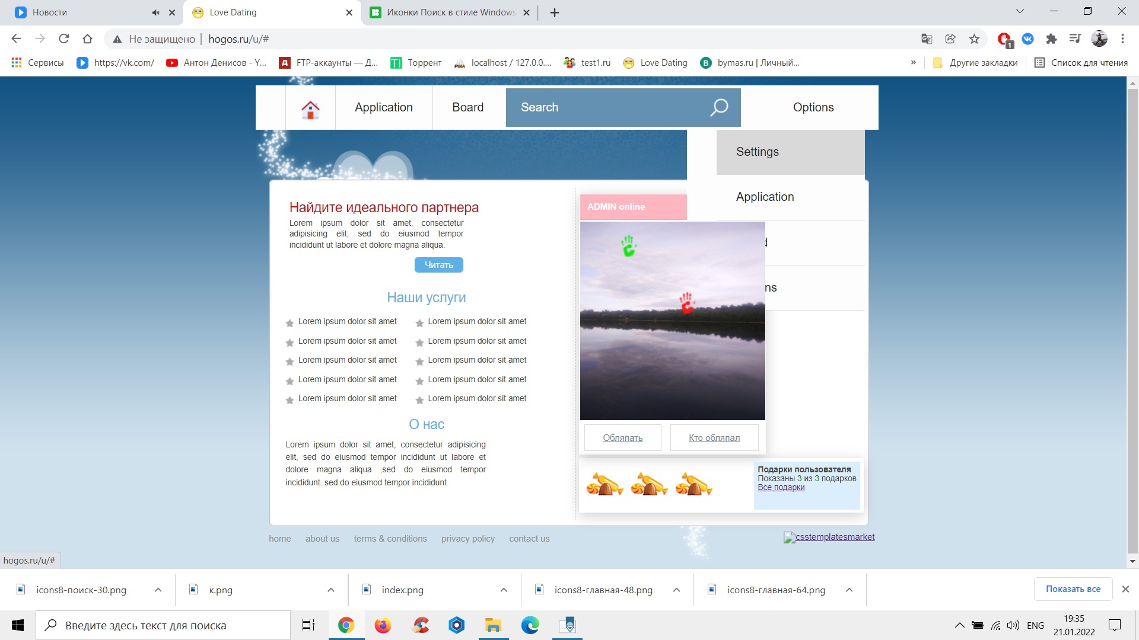Click the red house home icon
The image size is (1139, 640).
tap(310, 110)
